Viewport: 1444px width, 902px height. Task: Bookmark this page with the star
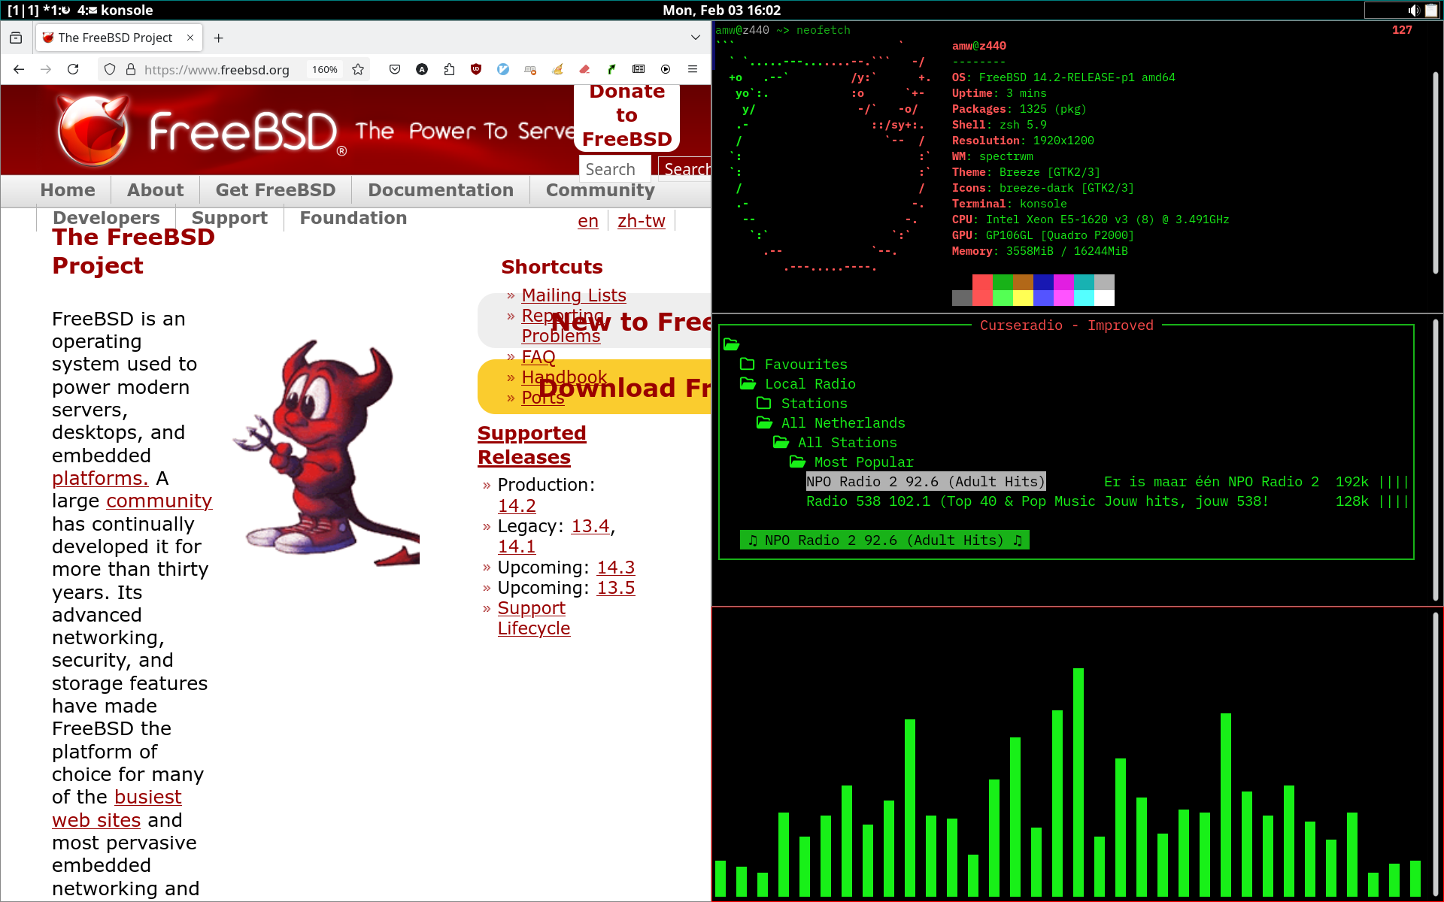[358, 69]
